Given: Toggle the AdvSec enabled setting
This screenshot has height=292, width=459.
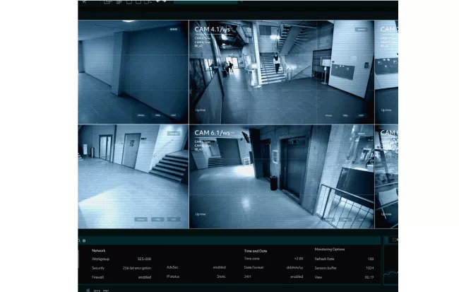Looking at the screenshot, I should [219, 267].
